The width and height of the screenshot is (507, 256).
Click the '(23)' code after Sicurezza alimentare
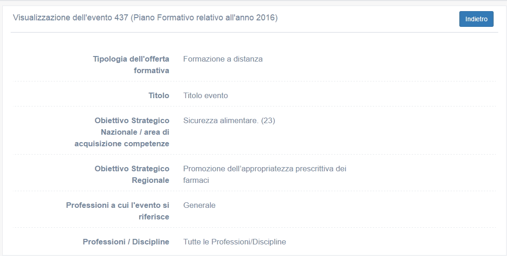click(x=268, y=120)
